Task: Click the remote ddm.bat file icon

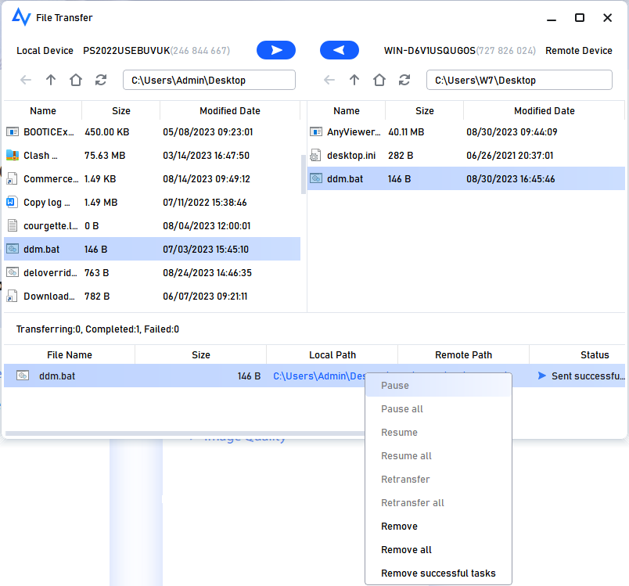Action: [x=316, y=178]
